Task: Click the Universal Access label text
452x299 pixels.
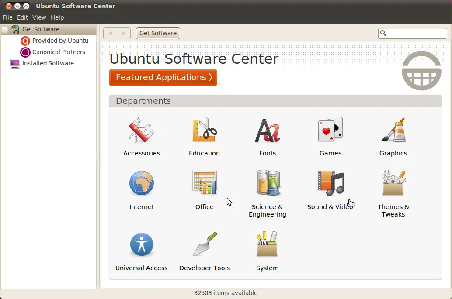Action: point(142,268)
